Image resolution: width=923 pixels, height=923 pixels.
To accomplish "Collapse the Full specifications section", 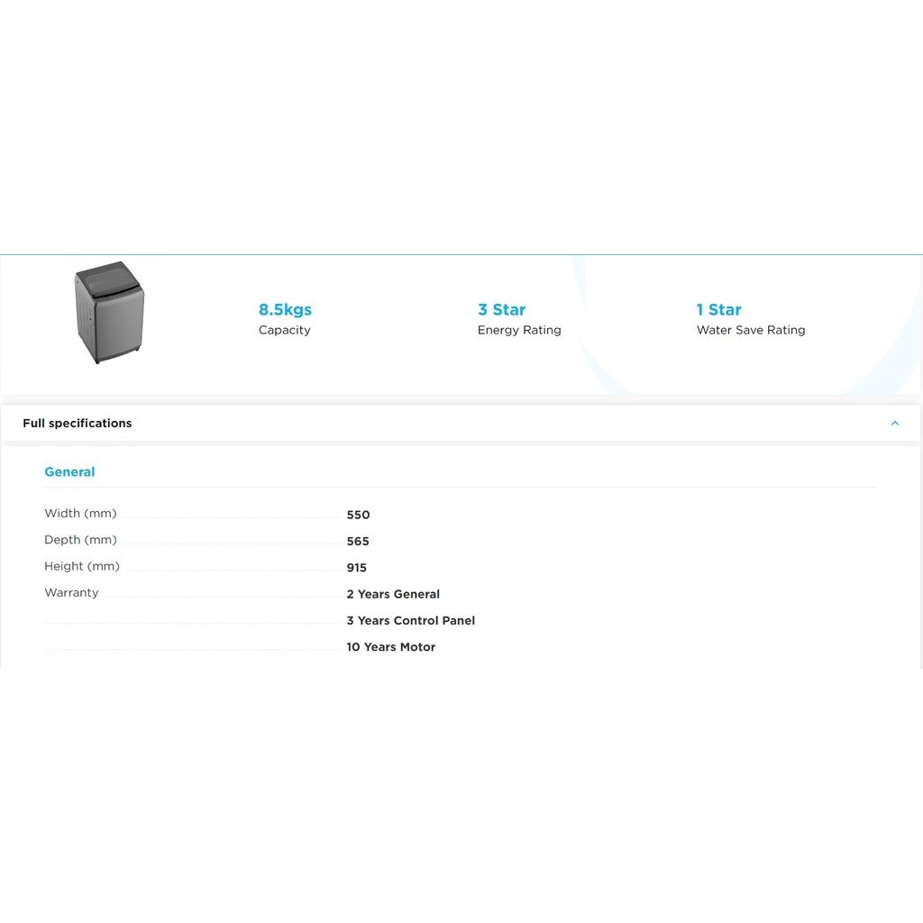I will 895,423.
